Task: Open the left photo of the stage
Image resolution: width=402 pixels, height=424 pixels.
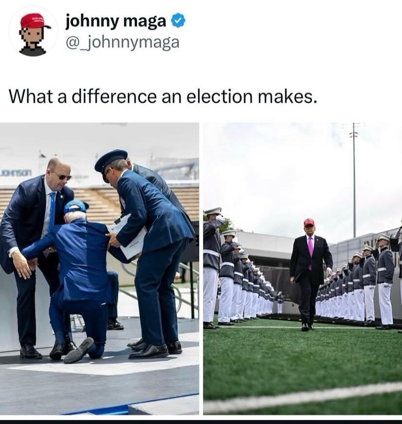Action: click(x=100, y=269)
